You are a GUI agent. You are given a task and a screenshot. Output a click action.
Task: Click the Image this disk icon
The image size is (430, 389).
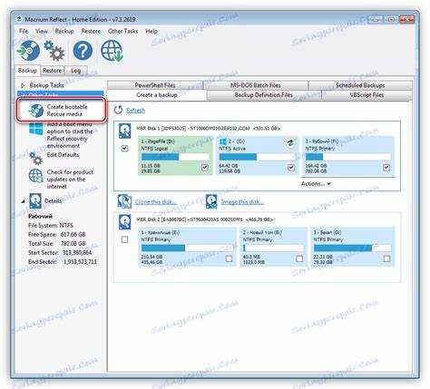[211, 201]
